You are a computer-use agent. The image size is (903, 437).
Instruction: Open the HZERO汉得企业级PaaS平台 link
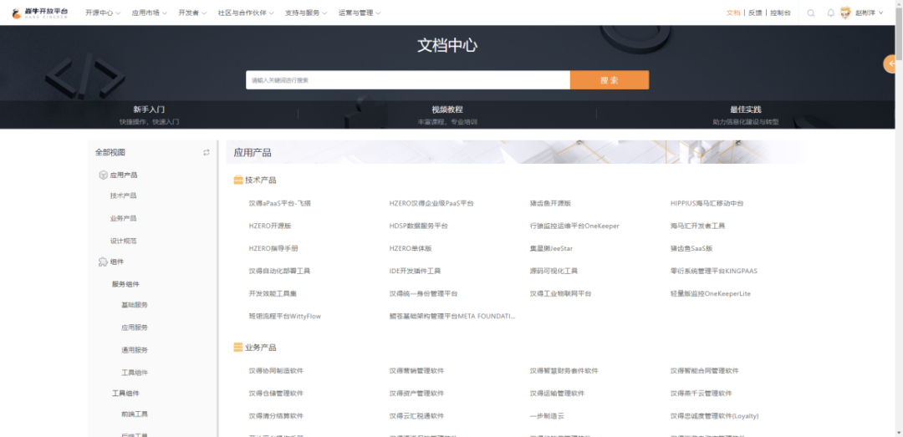click(431, 203)
